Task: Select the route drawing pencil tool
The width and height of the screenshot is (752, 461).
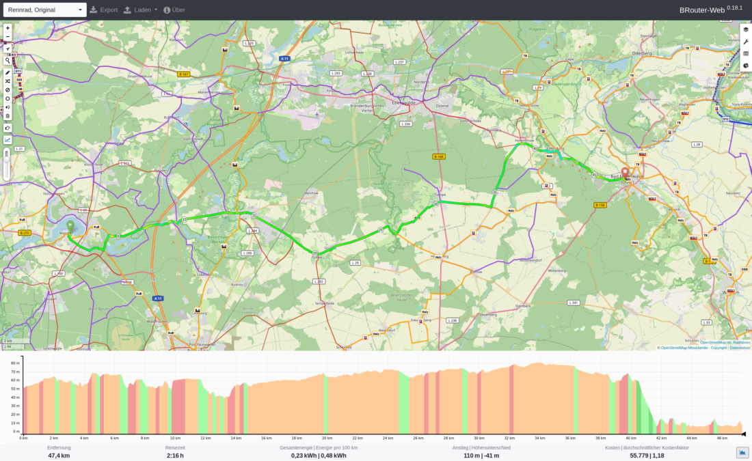Action: 7,72
